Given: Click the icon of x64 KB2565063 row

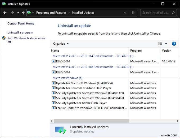Looking at the screenshot, I should pyautogui.click(x=53, y=61).
